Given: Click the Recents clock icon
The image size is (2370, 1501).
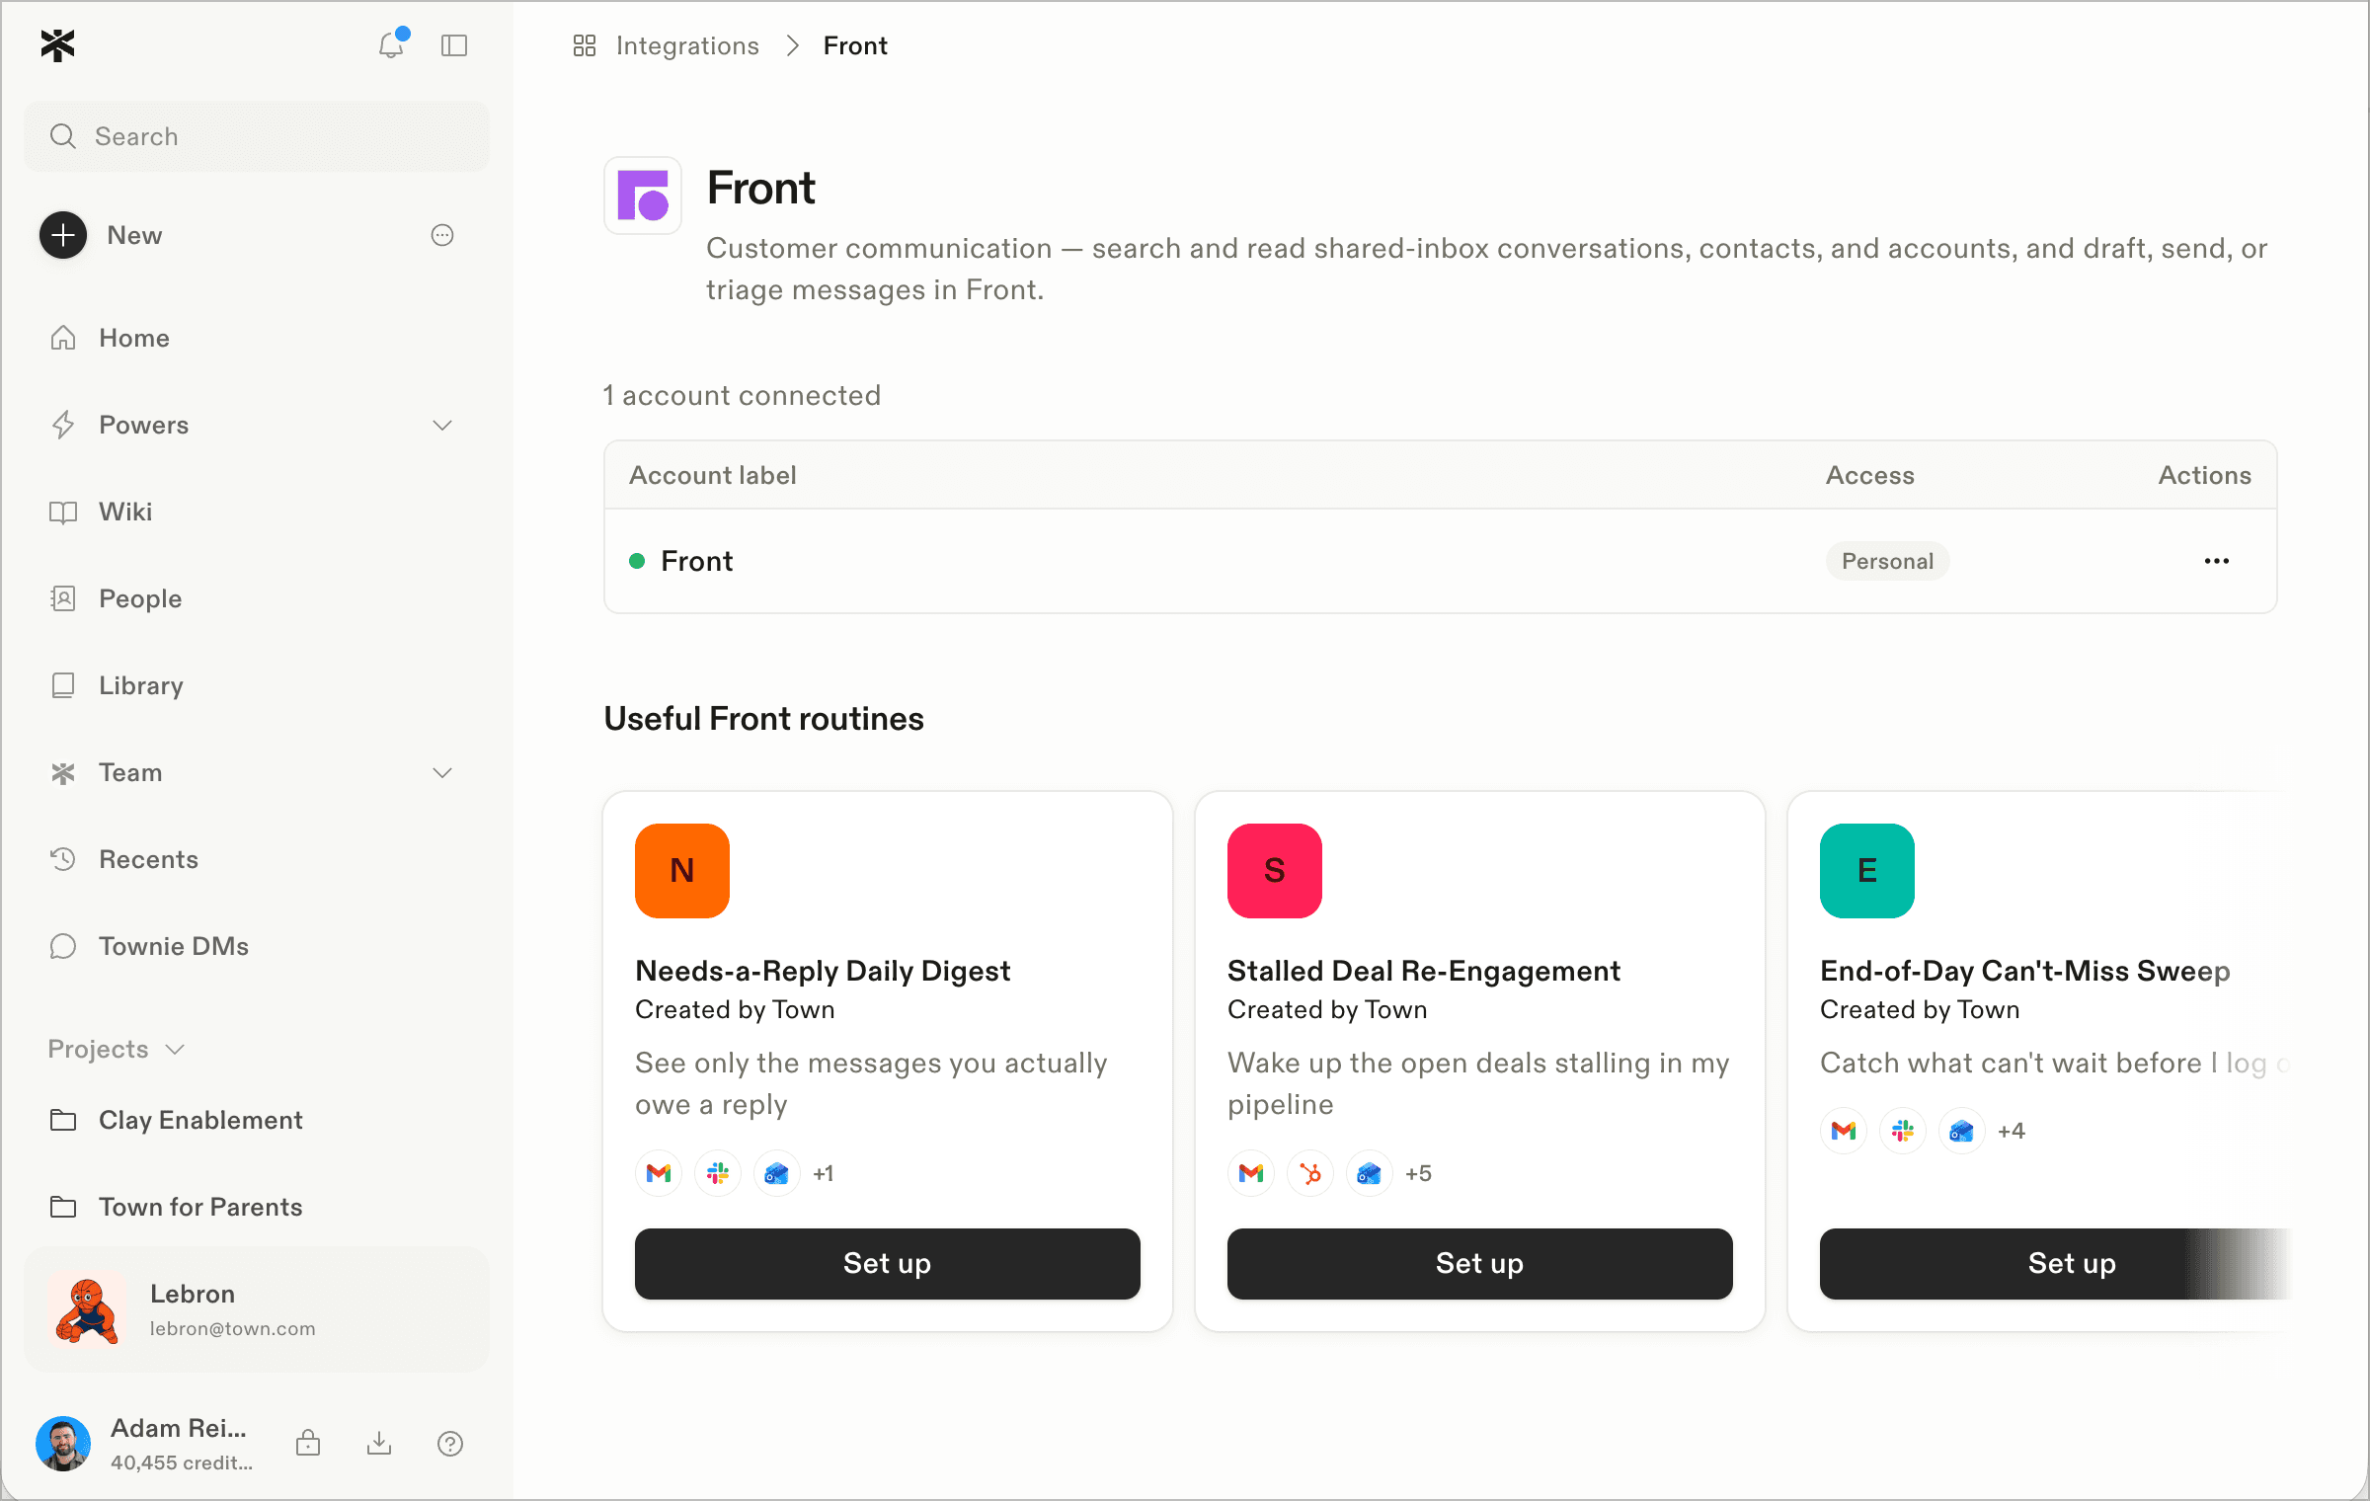Looking at the screenshot, I should (x=63, y=859).
